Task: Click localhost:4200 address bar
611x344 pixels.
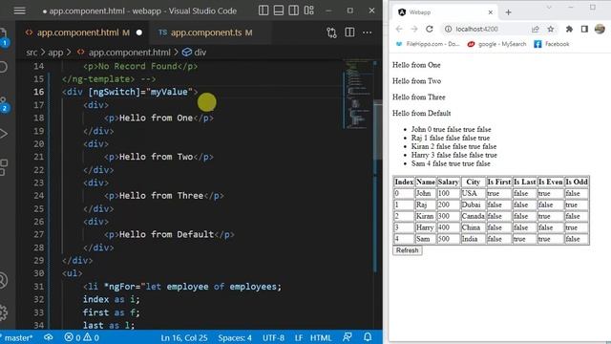Action: click(x=477, y=29)
